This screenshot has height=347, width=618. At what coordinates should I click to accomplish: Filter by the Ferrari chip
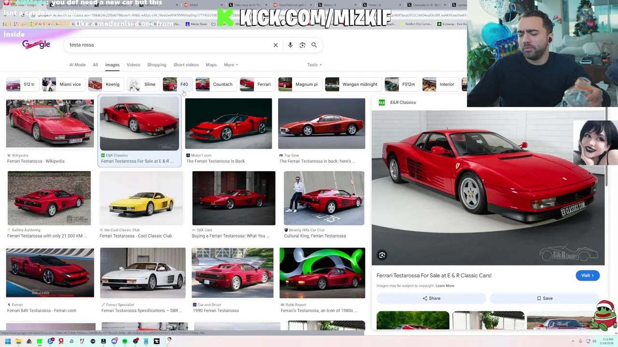coord(256,84)
